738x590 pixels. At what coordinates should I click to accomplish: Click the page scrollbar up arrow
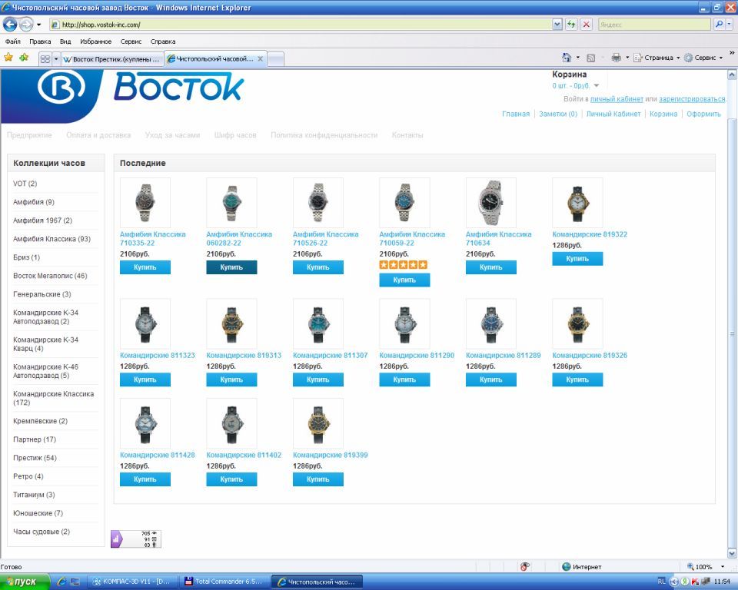(x=732, y=75)
